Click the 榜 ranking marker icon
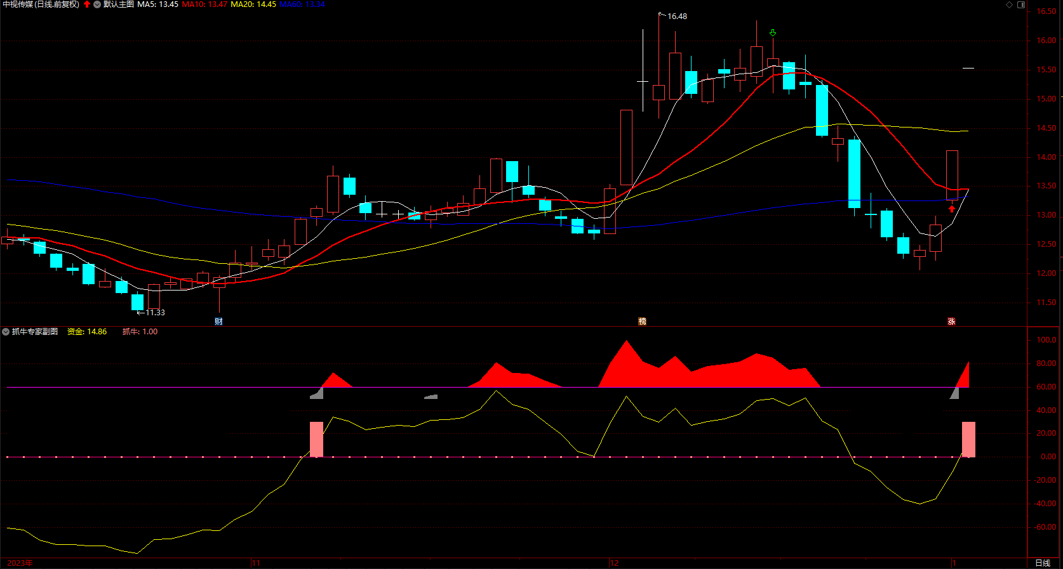Image resolution: width=1063 pixels, height=569 pixels. click(642, 322)
